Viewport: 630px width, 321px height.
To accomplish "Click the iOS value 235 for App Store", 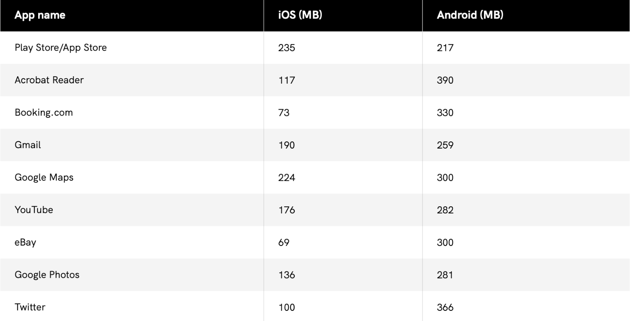I will pyautogui.click(x=286, y=48).
